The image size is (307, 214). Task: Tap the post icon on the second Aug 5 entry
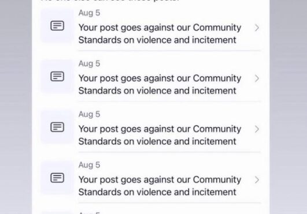coord(57,76)
